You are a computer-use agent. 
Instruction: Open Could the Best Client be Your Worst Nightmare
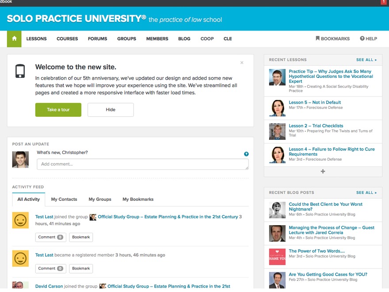(325, 207)
